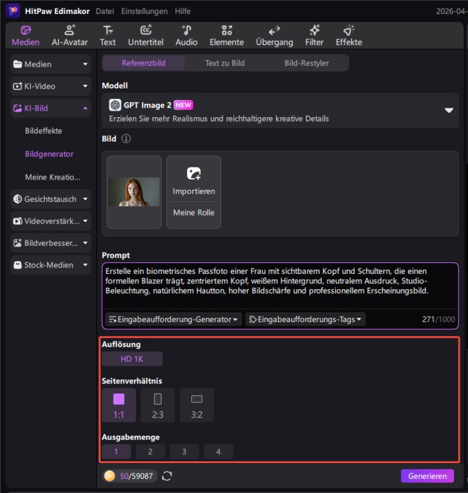Click the Importieren image button
The image size is (468, 493).
194,180
